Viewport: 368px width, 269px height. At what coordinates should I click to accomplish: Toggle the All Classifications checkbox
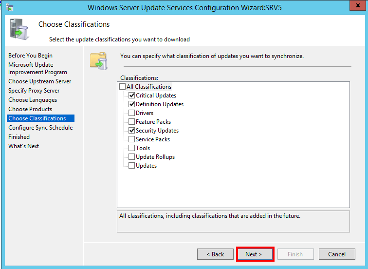pyautogui.click(x=122, y=86)
